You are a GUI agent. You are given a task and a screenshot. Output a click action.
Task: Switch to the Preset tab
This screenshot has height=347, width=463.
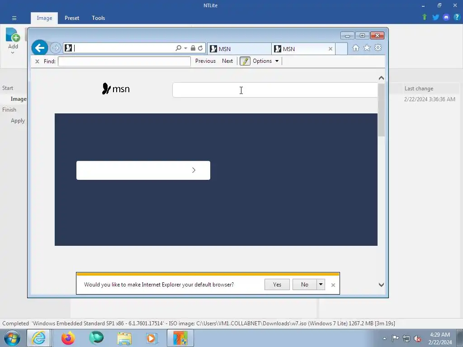(72, 18)
